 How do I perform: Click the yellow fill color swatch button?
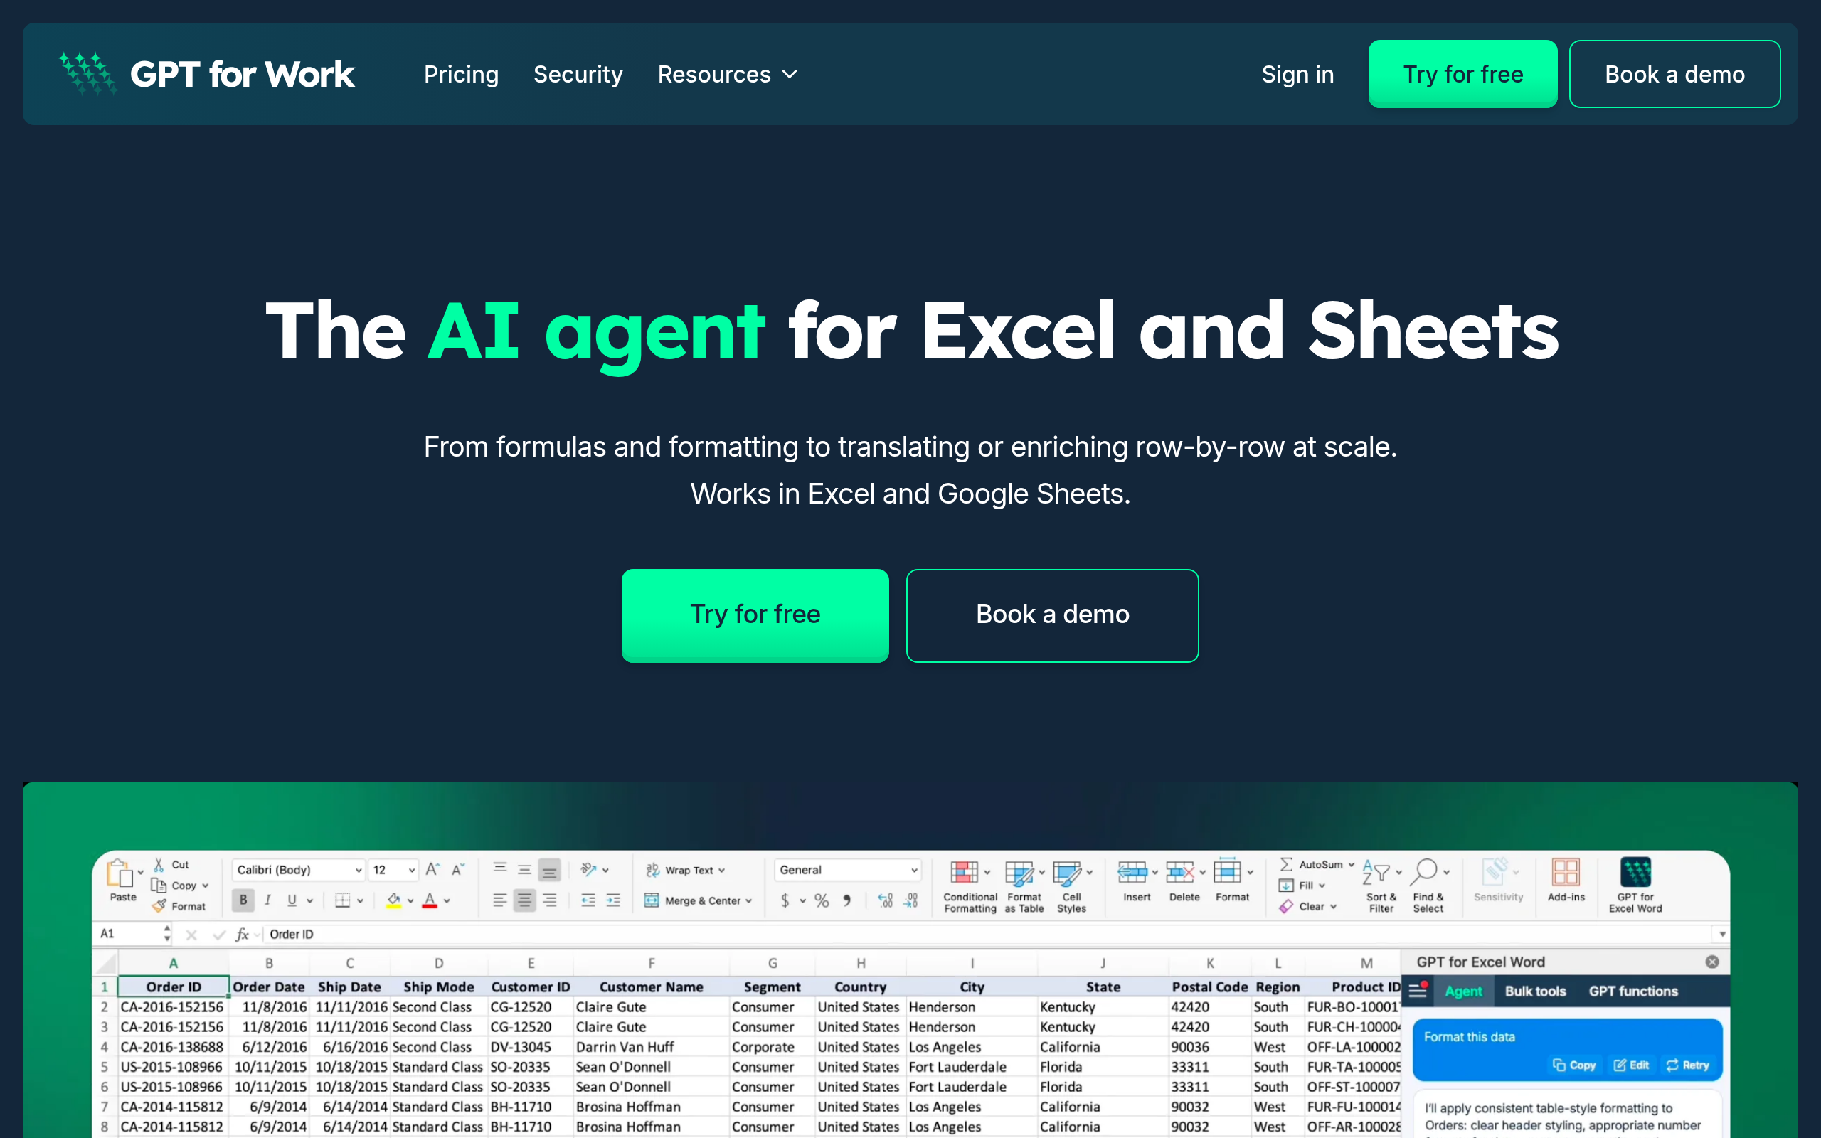pos(393,900)
